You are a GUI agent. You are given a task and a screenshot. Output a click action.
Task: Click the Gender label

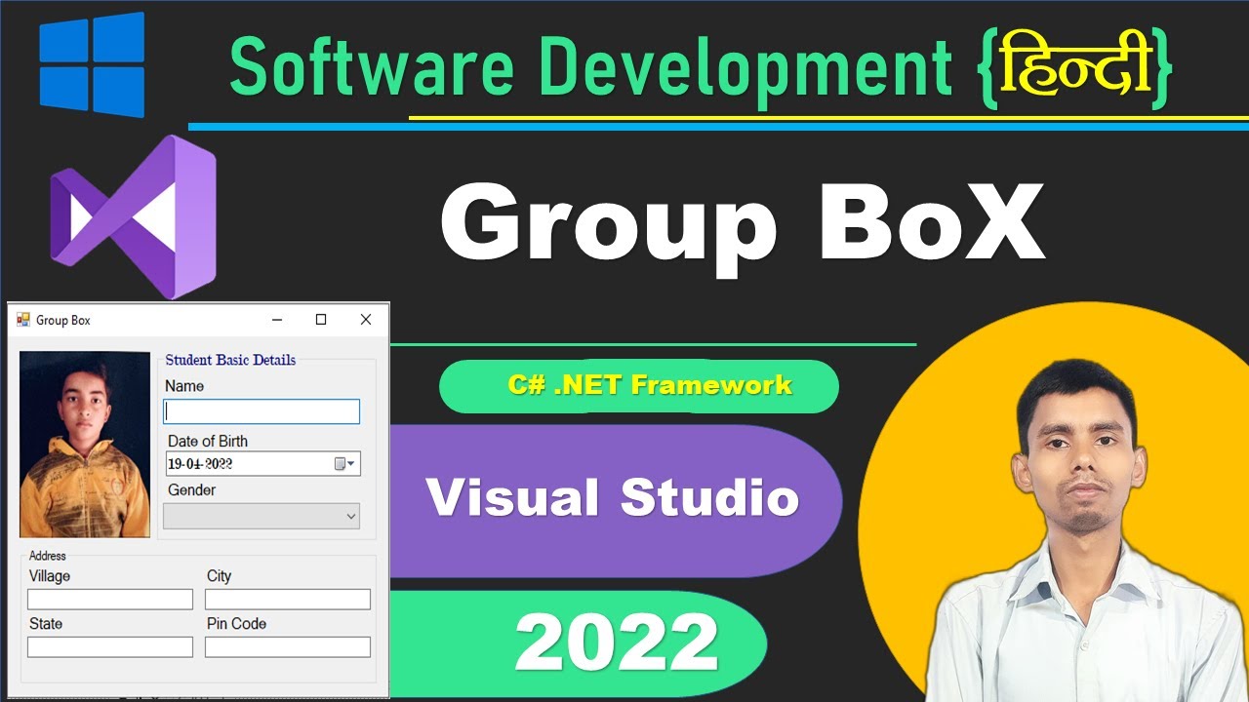191,489
